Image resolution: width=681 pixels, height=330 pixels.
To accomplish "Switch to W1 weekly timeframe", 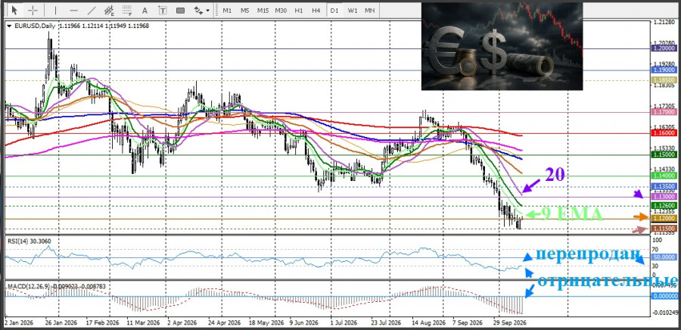I will [353, 10].
